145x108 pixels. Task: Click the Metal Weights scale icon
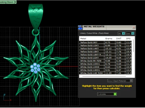click(x=80, y=28)
